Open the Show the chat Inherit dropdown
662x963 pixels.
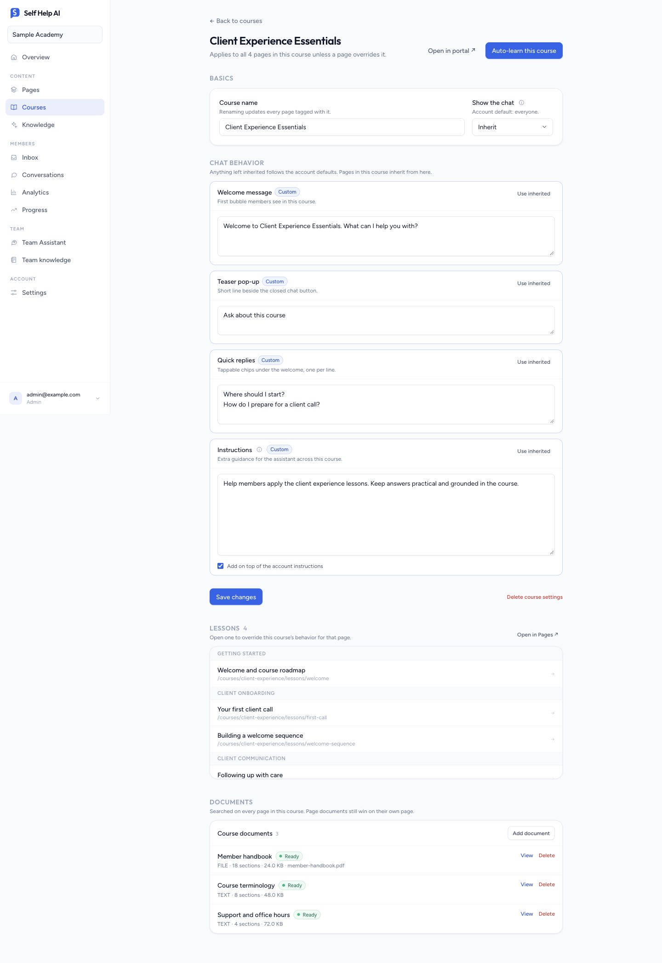pyautogui.click(x=512, y=127)
